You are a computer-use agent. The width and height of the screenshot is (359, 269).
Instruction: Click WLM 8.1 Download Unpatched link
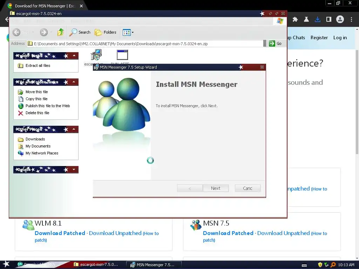click(115, 233)
